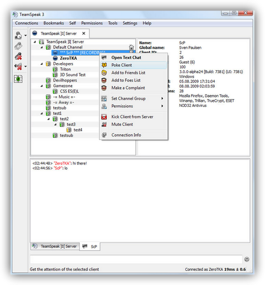Click the ZeroTKA client status icon
The height and width of the screenshot is (285, 265).
tap(55, 58)
